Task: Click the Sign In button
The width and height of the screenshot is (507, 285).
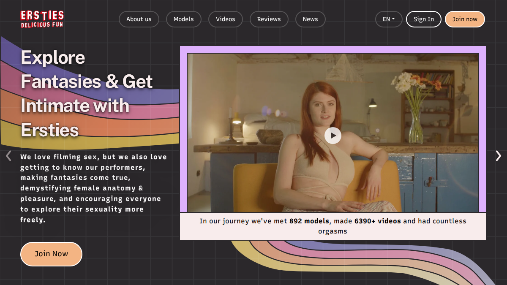Action: (x=424, y=19)
